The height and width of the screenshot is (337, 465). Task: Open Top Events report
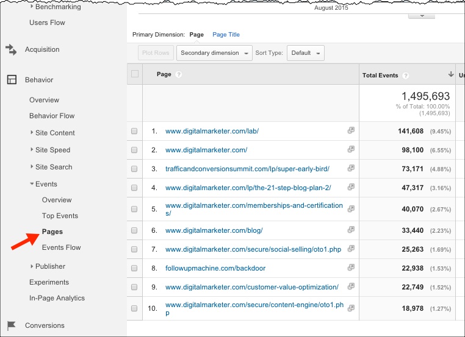(x=60, y=216)
